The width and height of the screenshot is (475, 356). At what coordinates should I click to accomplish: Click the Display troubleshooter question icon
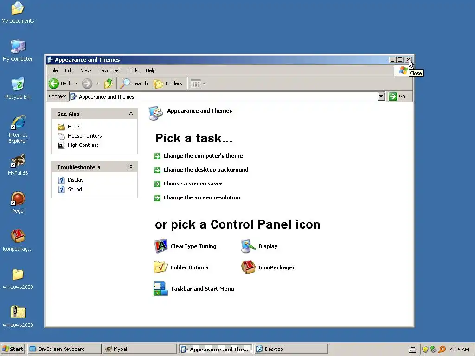62,180
